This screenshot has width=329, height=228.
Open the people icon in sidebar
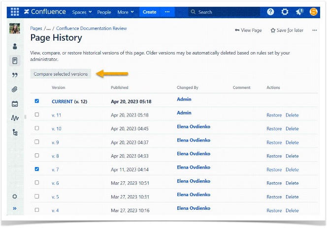(15, 46)
